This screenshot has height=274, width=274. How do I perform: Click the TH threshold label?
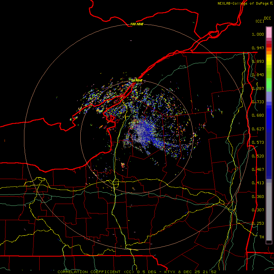[x=262, y=237]
